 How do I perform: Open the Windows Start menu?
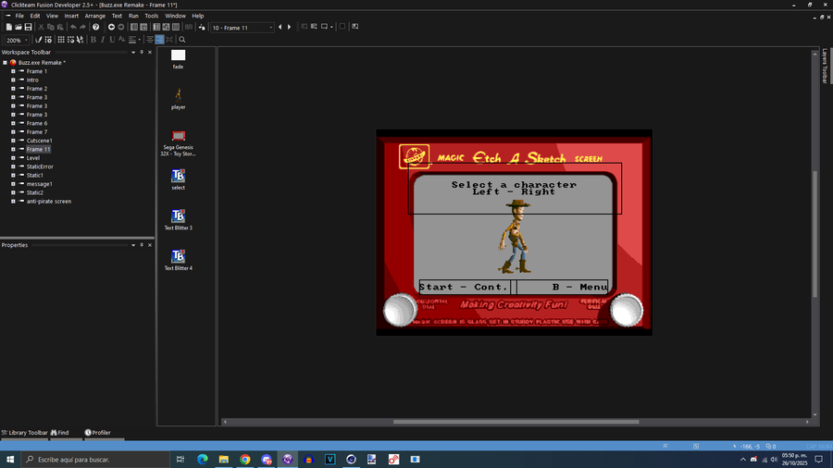(x=10, y=459)
